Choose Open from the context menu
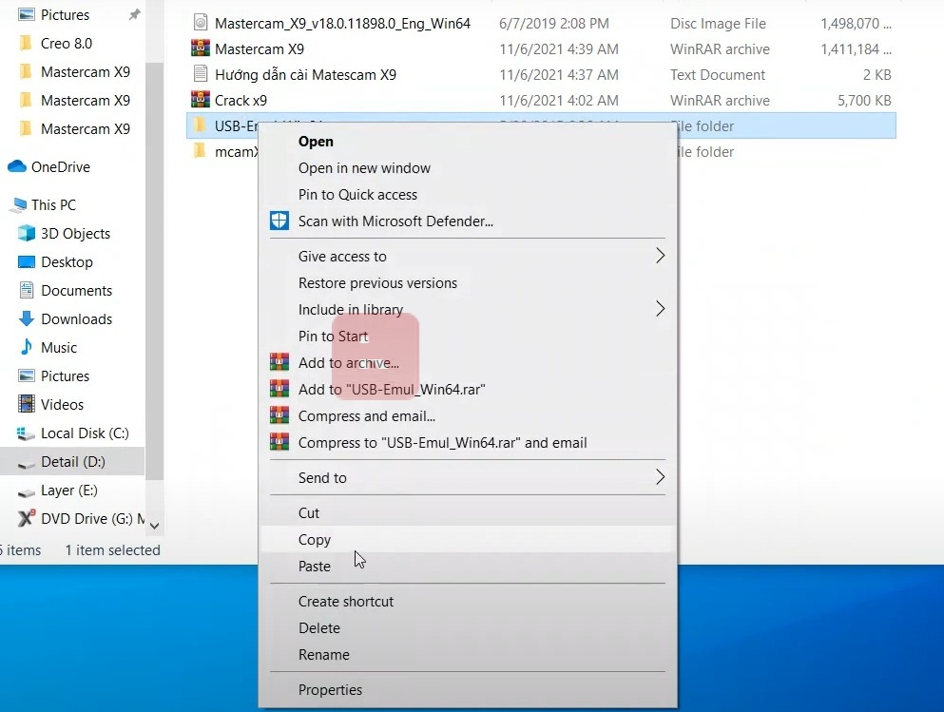The image size is (944, 712). click(316, 142)
